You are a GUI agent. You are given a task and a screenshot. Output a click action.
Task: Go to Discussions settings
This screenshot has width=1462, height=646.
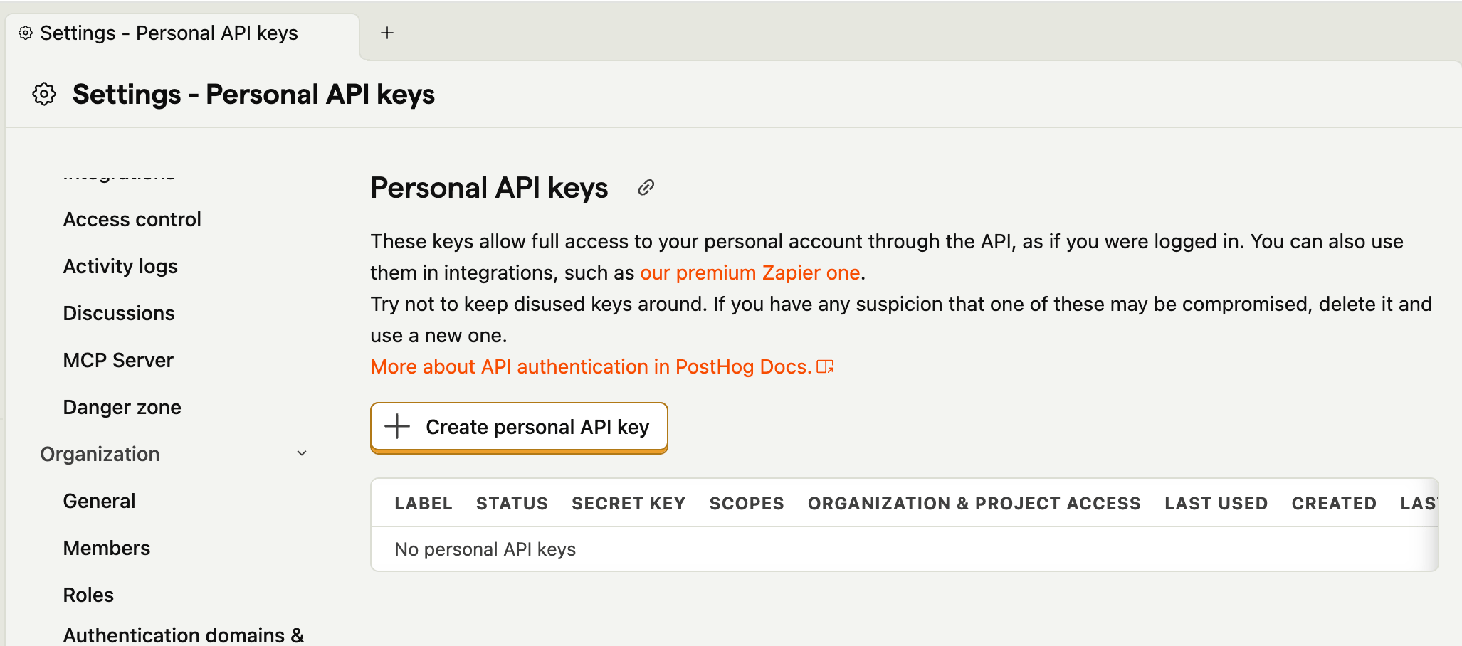[119, 313]
